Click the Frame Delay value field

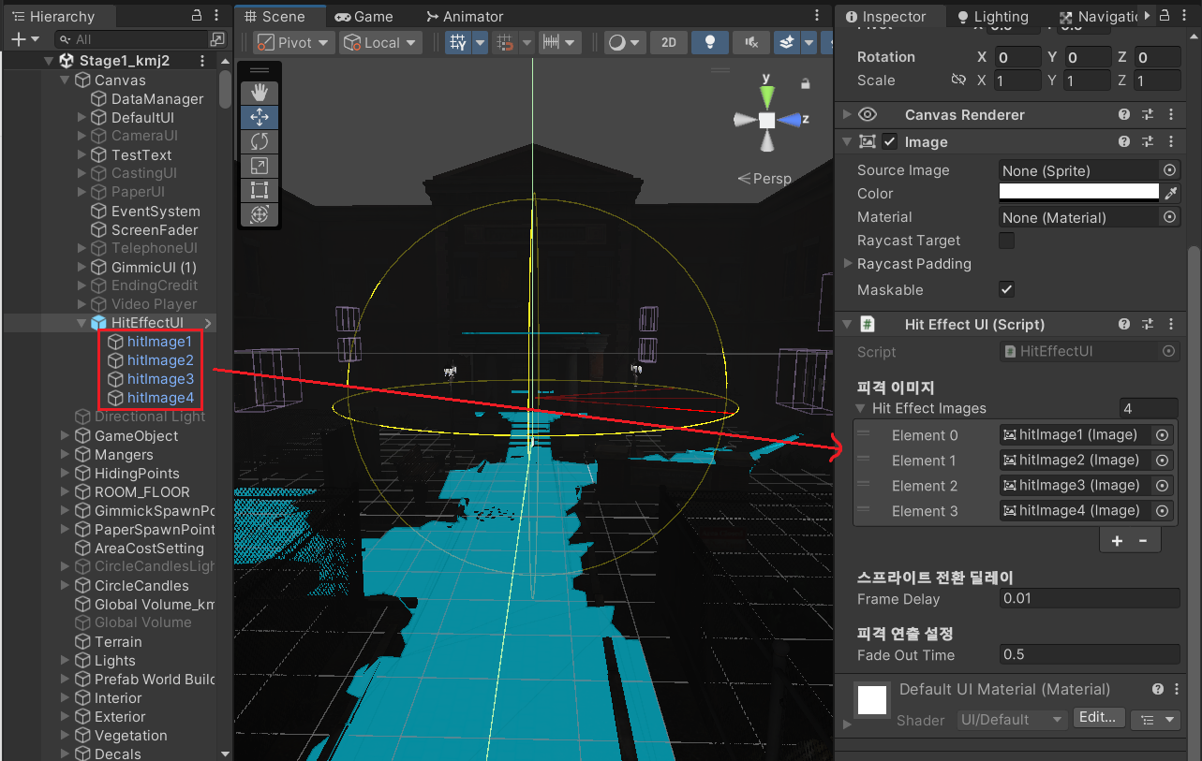click(x=1090, y=599)
